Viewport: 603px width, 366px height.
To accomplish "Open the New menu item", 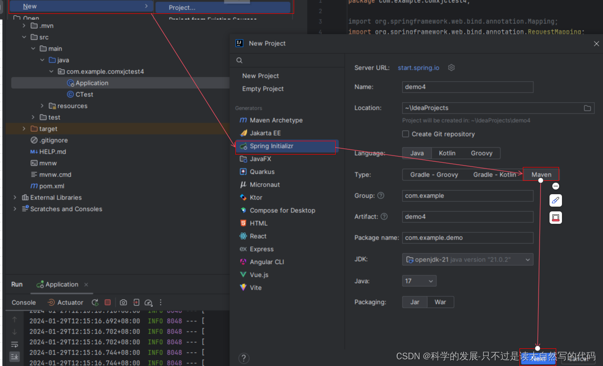I will (x=81, y=6).
